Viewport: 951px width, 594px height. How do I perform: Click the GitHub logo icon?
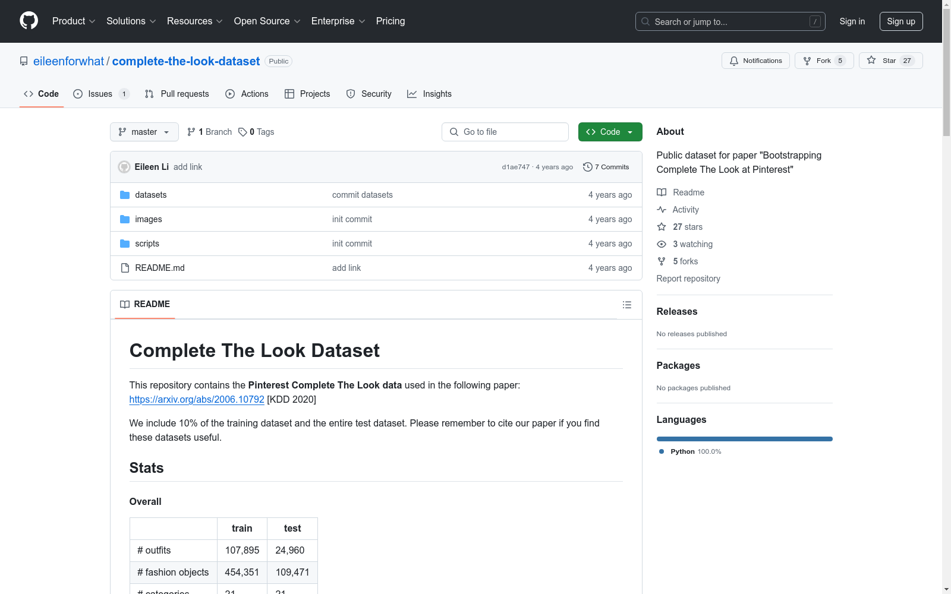(x=29, y=21)
